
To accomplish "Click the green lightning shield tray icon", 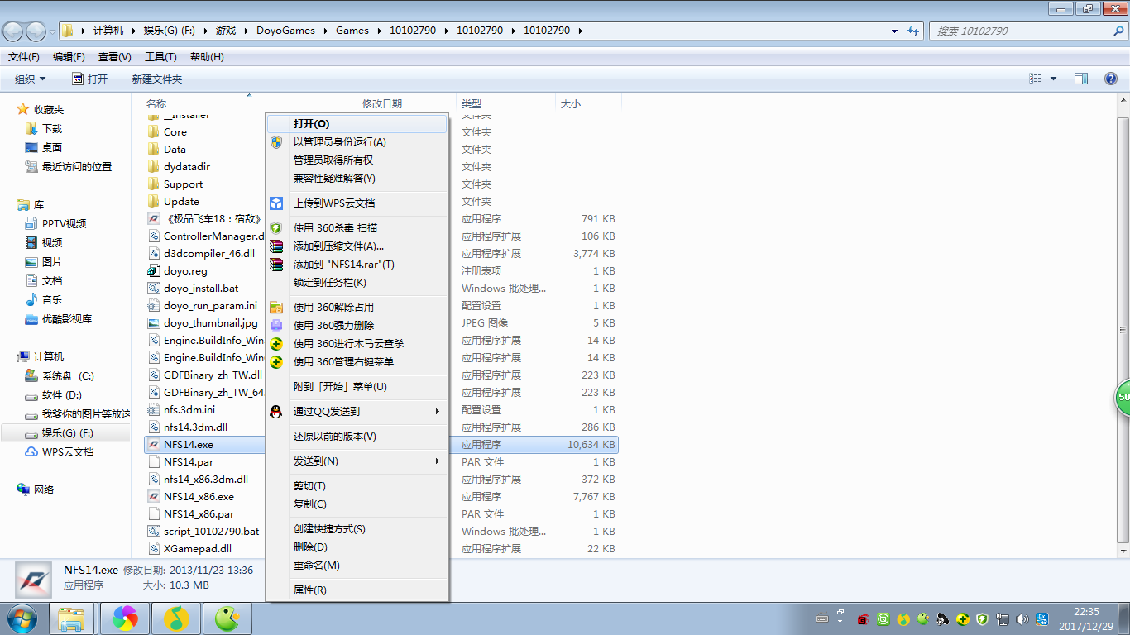I will (x=982, y=618).
